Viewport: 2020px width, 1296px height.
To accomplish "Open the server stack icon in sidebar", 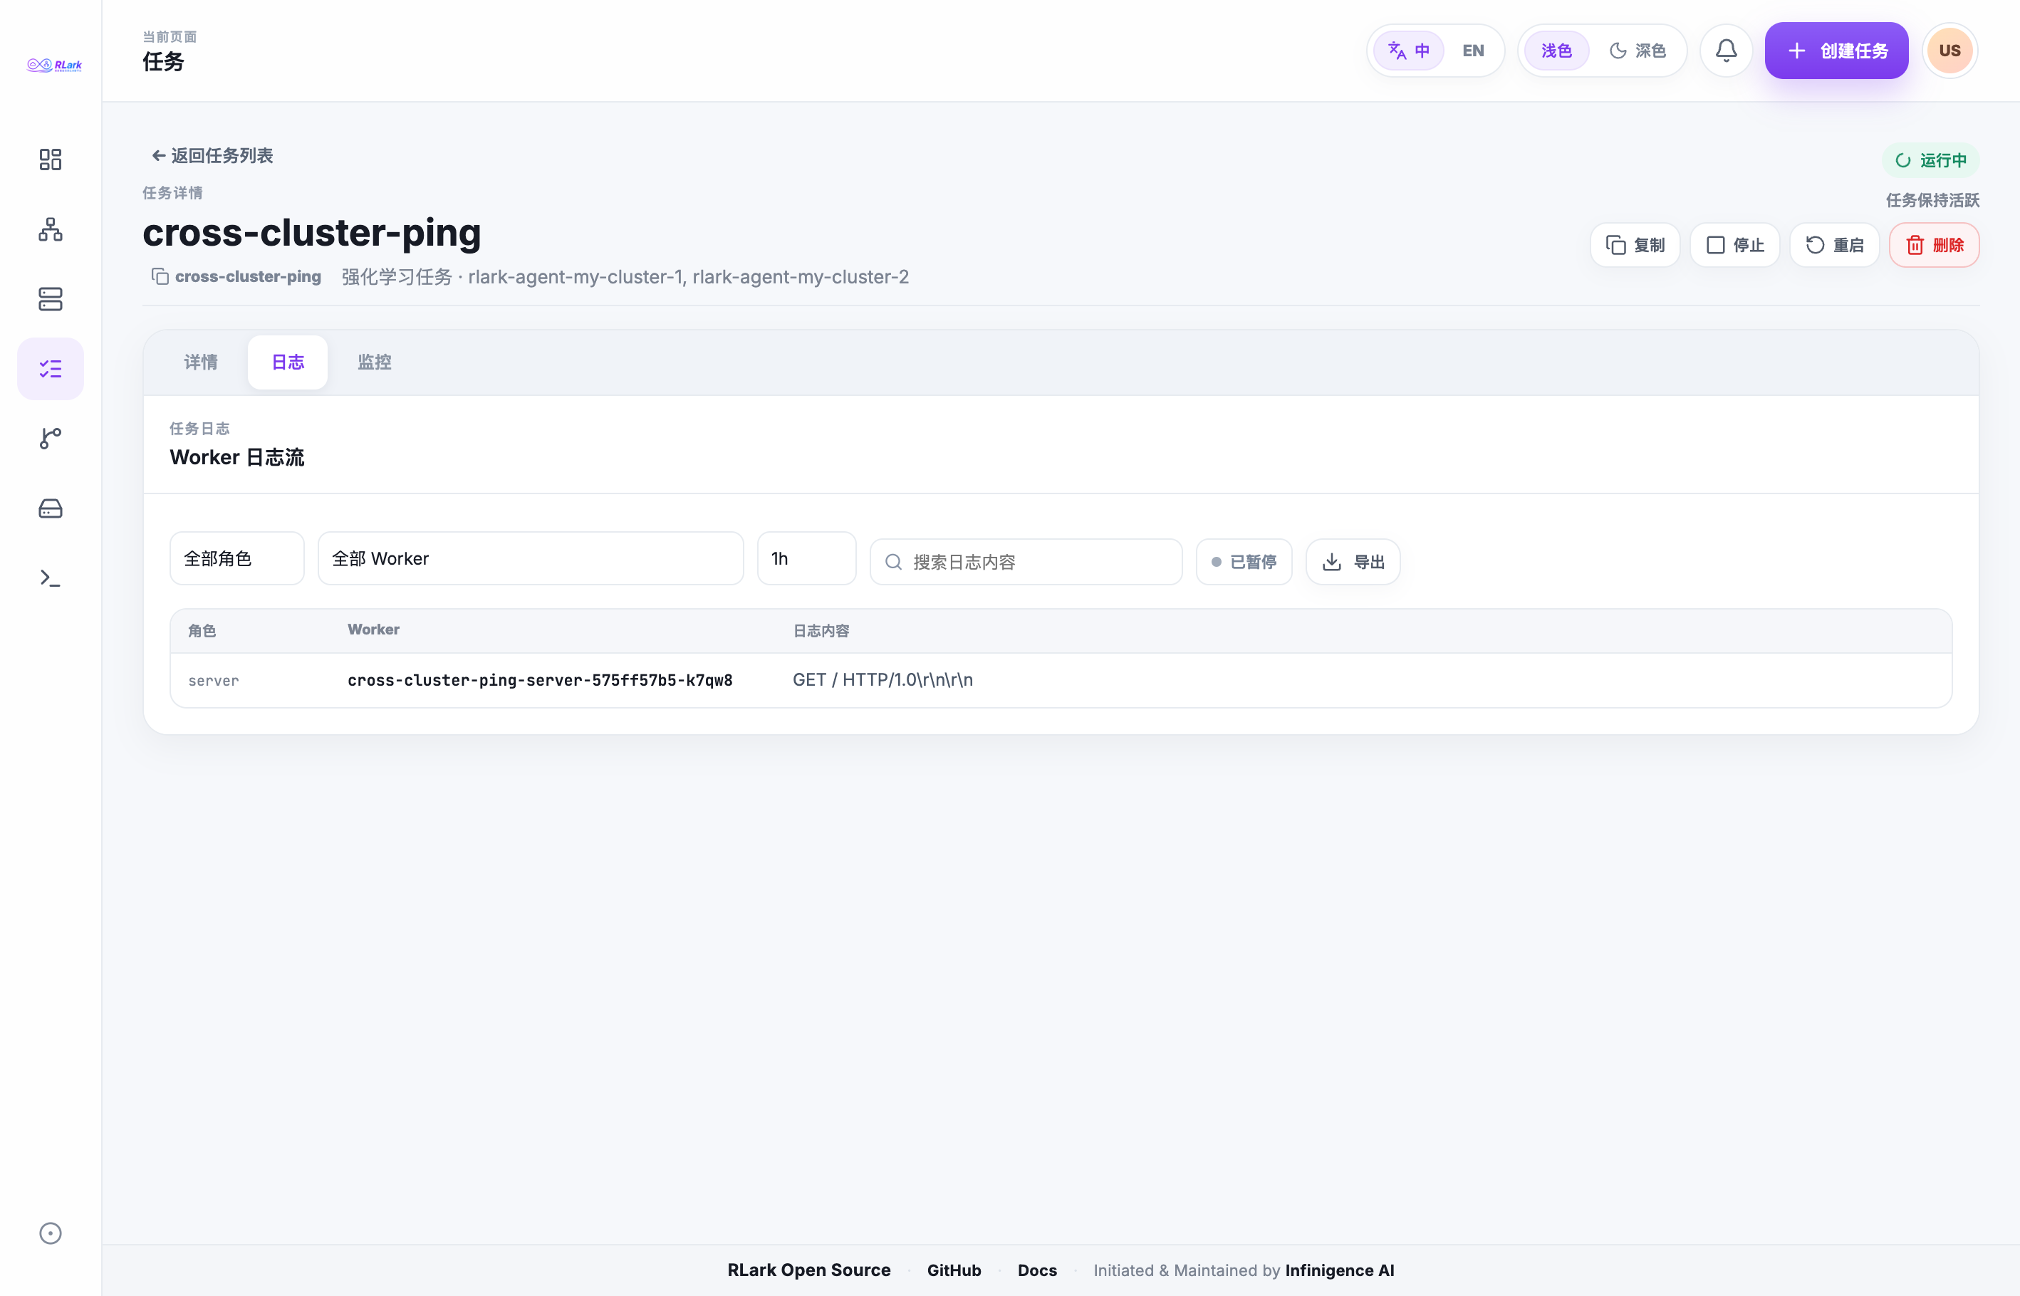I will pyautogui.click(x=51, y=299).
